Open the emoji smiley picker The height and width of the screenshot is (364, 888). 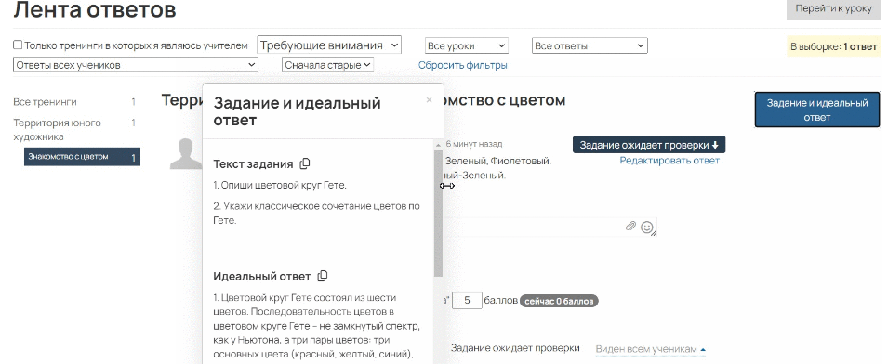[647, 227]
